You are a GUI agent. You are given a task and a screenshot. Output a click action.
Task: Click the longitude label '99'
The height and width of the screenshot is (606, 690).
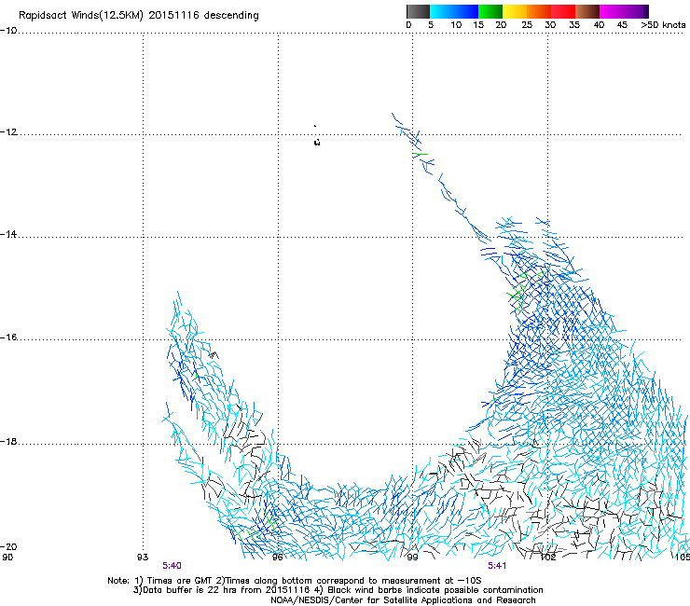(412, 558)
